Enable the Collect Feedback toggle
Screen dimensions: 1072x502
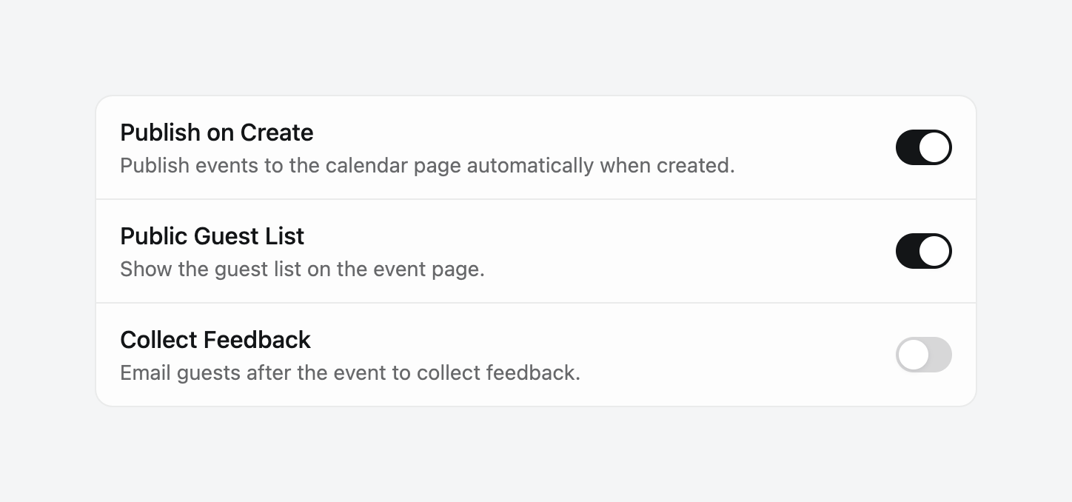coord(923,355)
